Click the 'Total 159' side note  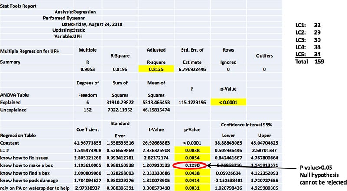click(310, 62)
